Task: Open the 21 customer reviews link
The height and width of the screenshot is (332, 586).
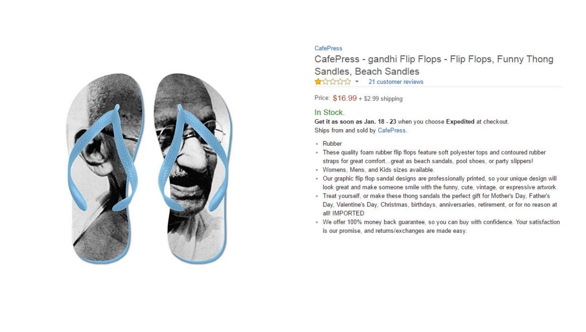Action: (396, 82)
